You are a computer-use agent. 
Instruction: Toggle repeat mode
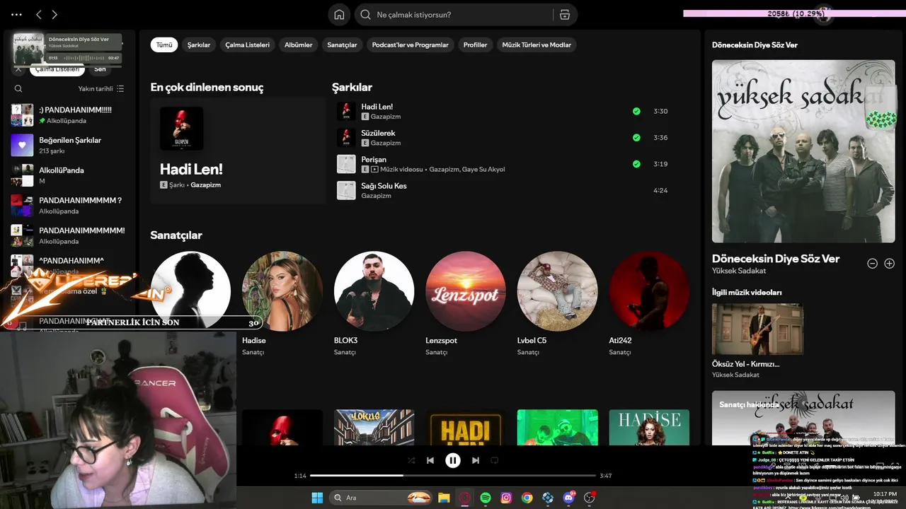coord(495,460)
